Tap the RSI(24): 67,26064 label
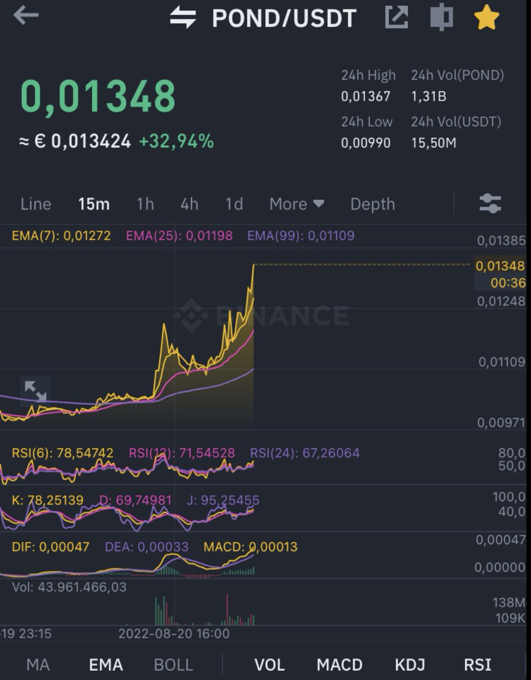The width and height of the screenshot is (531, 680). click(x=305, y=453)
